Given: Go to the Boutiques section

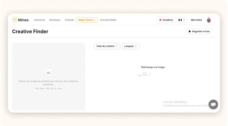Looking at the screenshot, I should click(55, 20).
